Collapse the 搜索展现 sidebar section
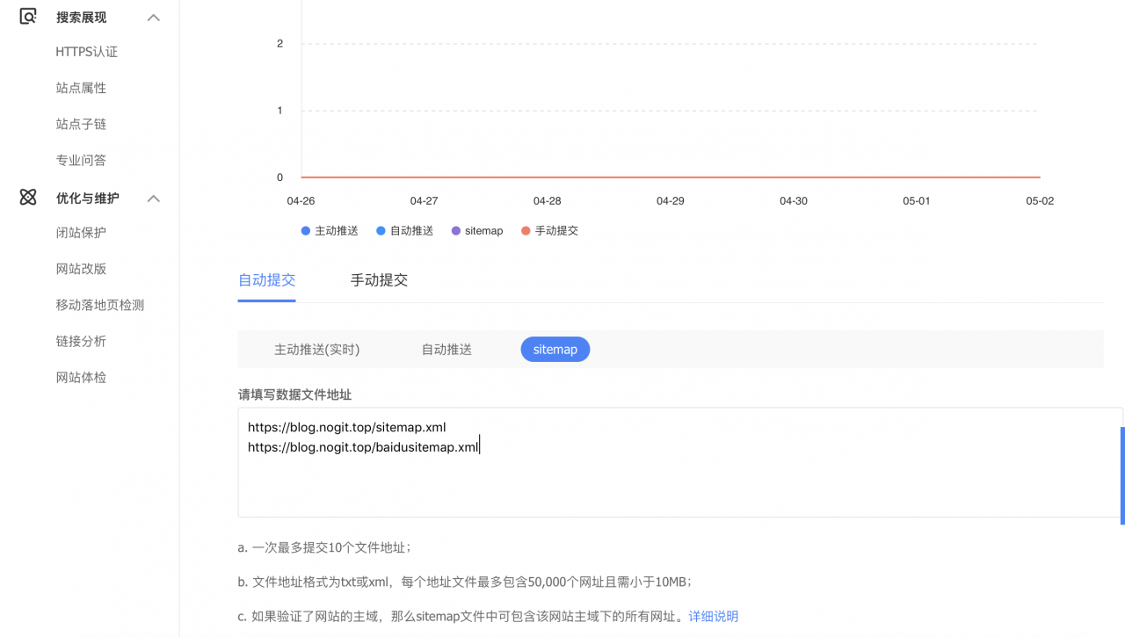The image size is (1125, 637). tap(154, 17)
